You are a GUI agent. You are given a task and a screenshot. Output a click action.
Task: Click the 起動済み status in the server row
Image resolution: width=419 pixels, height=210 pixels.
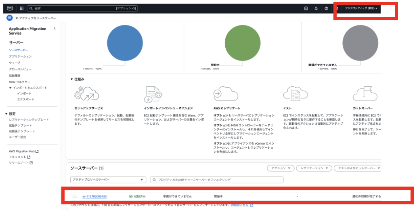(137, 196)
